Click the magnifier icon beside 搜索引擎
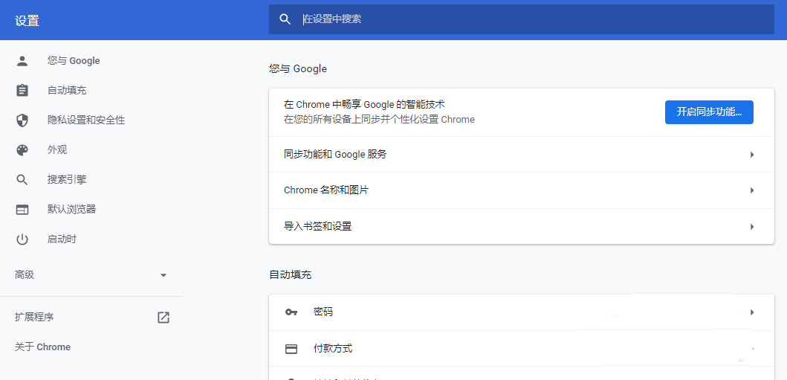Image resolution: width=787 pixels, height=380 pixels. pos(22,180)
